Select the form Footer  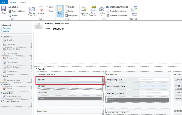69,11
